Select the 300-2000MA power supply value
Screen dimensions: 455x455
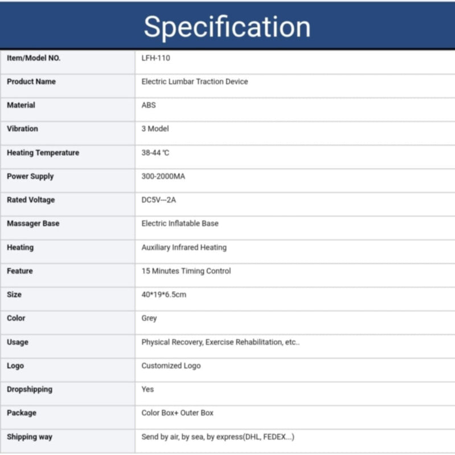(x=163, y=176)
